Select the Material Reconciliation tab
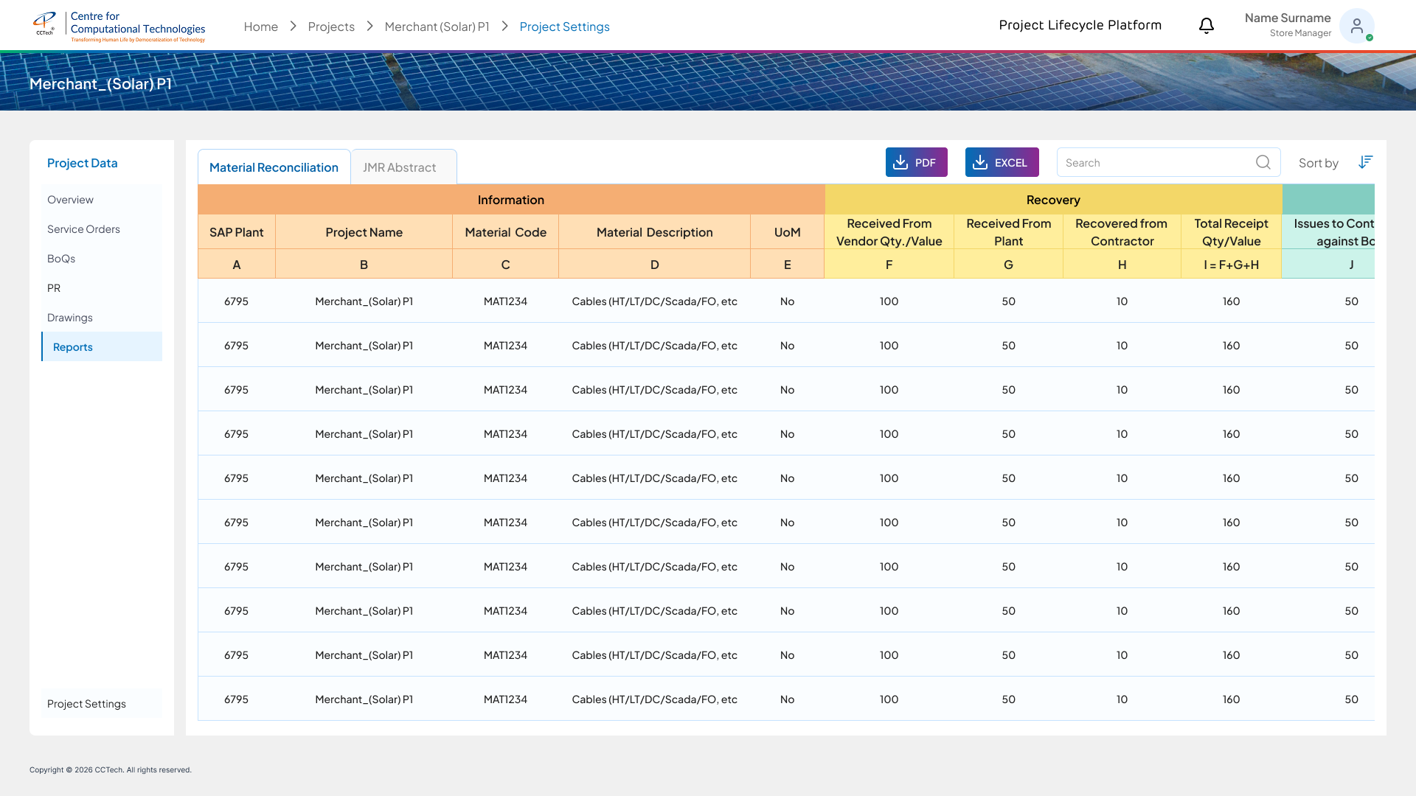The height and width of the screenshot is (796, 1416). [274, 167]
